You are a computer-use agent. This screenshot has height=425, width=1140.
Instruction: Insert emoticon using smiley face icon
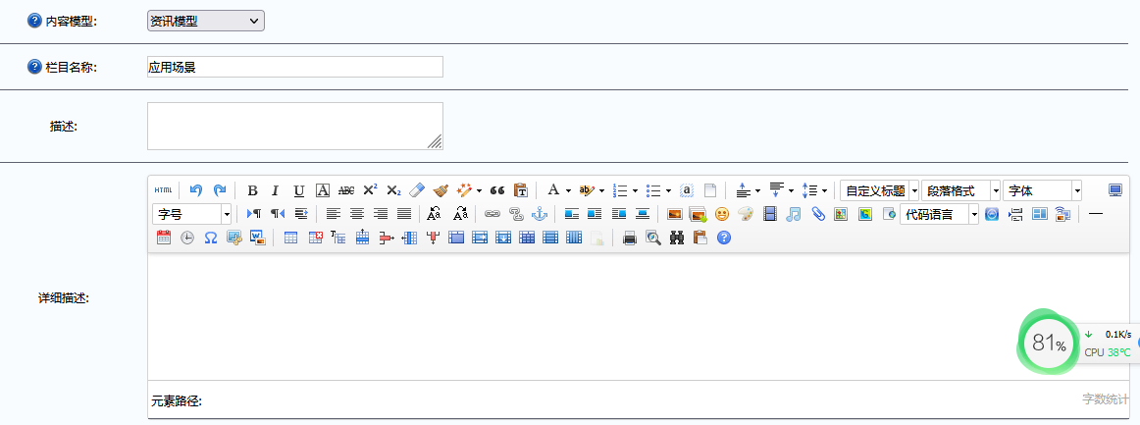(x=722, y=214)
